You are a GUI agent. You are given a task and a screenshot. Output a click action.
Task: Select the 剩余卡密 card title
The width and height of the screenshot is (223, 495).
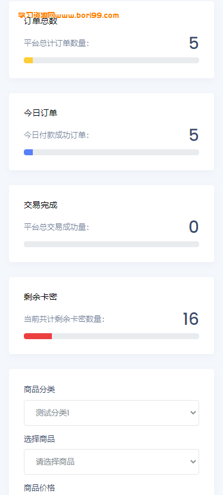(41, 297)
